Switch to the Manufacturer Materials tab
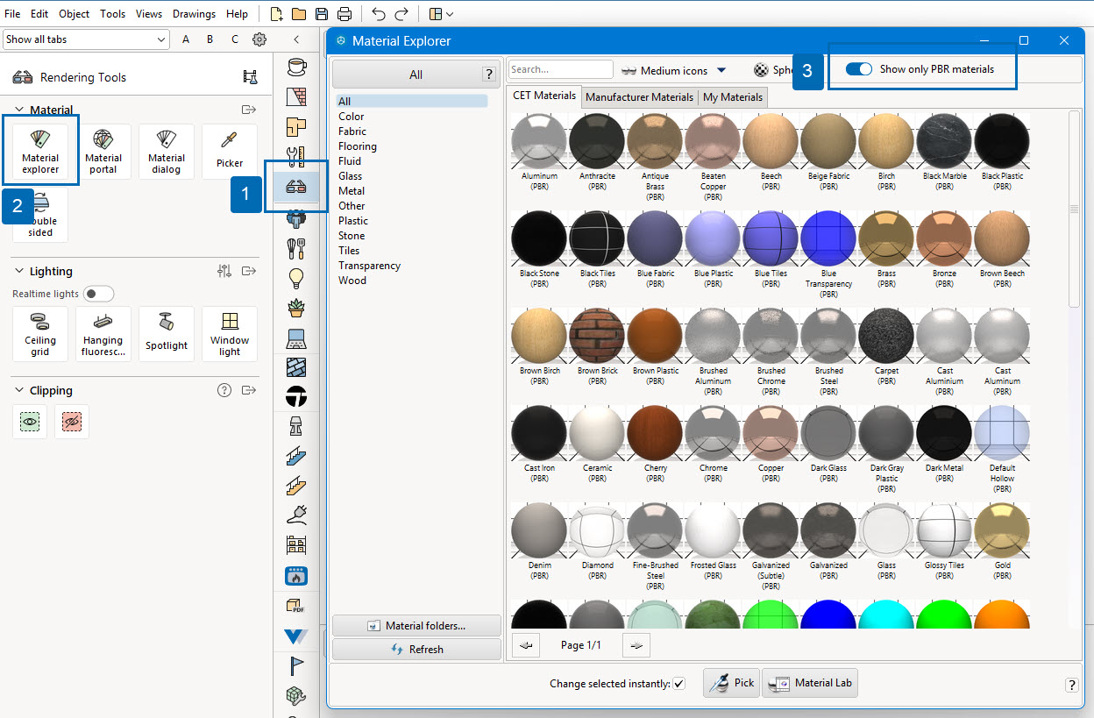1094x718 pixels. click(640, 97)
